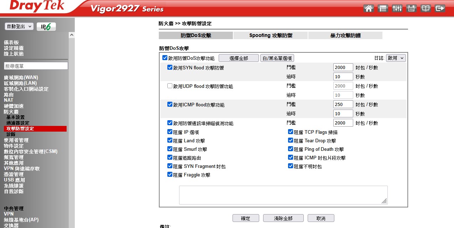Click the floppy disk save icon

[x=412, y=9]
